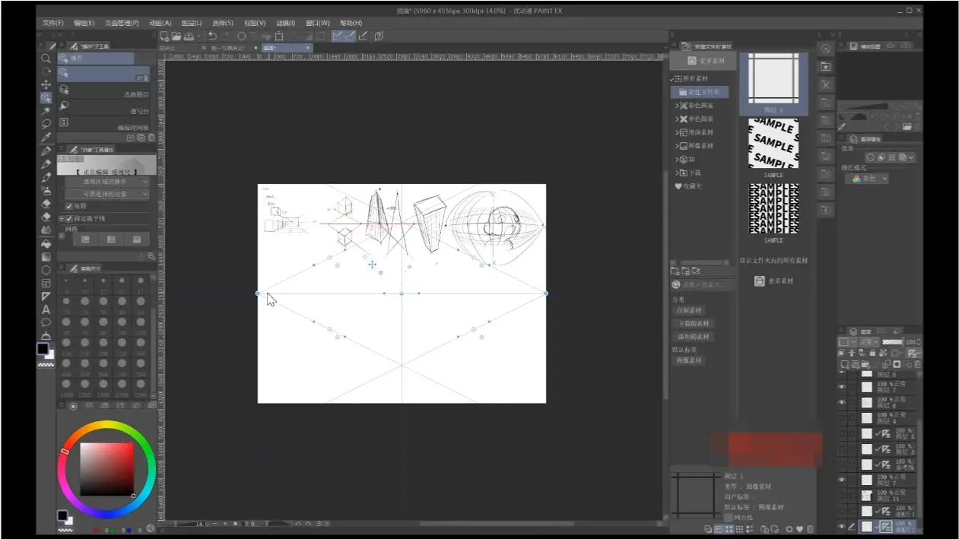This screenshot has height=539, width=959.
Task: Select the Auto select magic wand tool
Action: 46,111
